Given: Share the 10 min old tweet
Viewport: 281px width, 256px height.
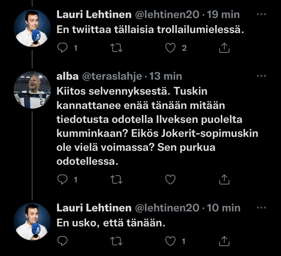Looking at the screenshot, I should pos(224,241).
